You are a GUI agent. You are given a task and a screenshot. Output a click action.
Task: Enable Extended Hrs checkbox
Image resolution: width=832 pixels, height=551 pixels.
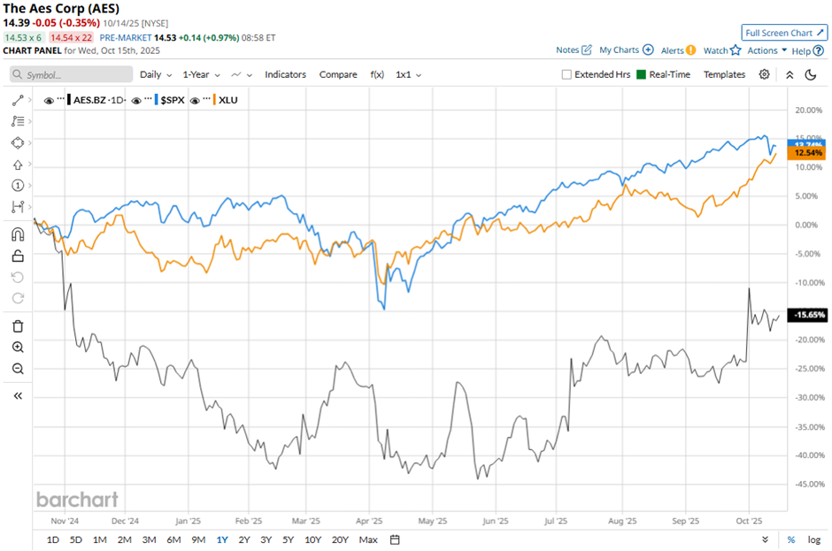tap(566, 75)
